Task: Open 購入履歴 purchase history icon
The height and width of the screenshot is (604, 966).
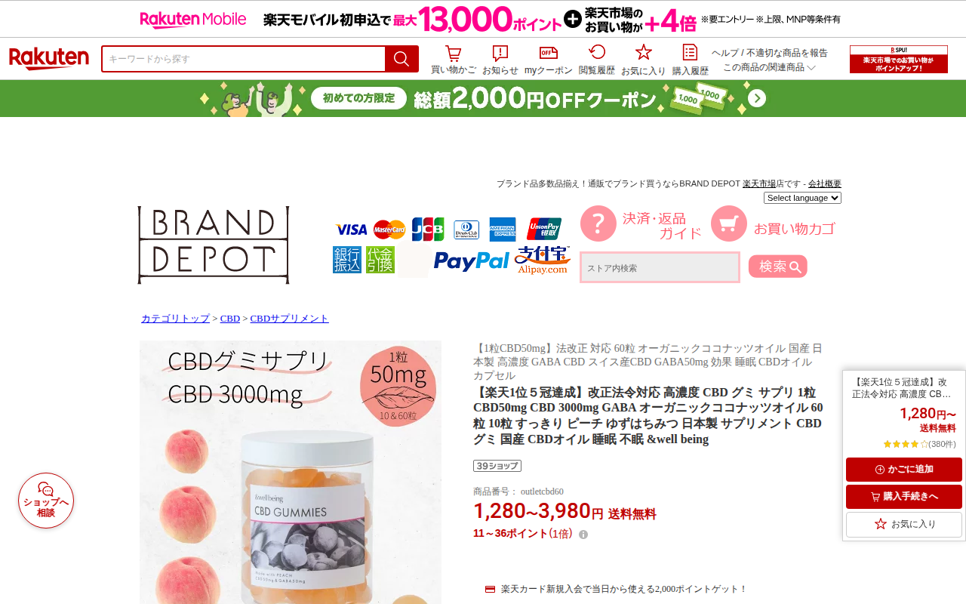Action: point(690,52)
